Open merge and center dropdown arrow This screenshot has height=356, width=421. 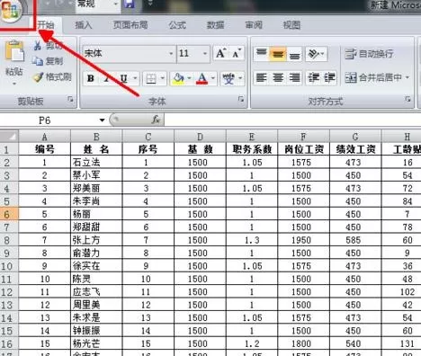(408, 77)
